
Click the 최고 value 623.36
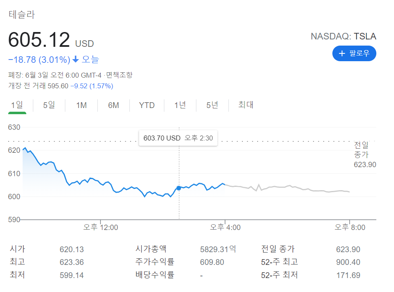(71, 262)
